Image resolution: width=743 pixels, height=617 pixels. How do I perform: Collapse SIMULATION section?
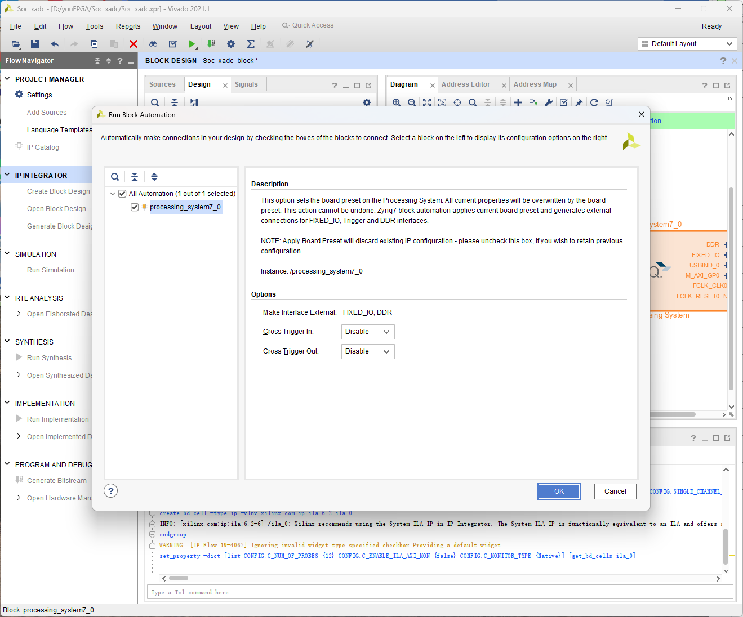pos(7,254)
